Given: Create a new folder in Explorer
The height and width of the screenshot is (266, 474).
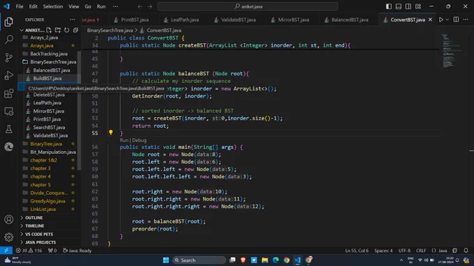Looking at the screenshot, I should 58,30.
